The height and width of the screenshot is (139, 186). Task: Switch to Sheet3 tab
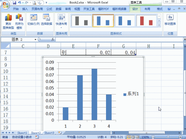(x=49, y=133)
